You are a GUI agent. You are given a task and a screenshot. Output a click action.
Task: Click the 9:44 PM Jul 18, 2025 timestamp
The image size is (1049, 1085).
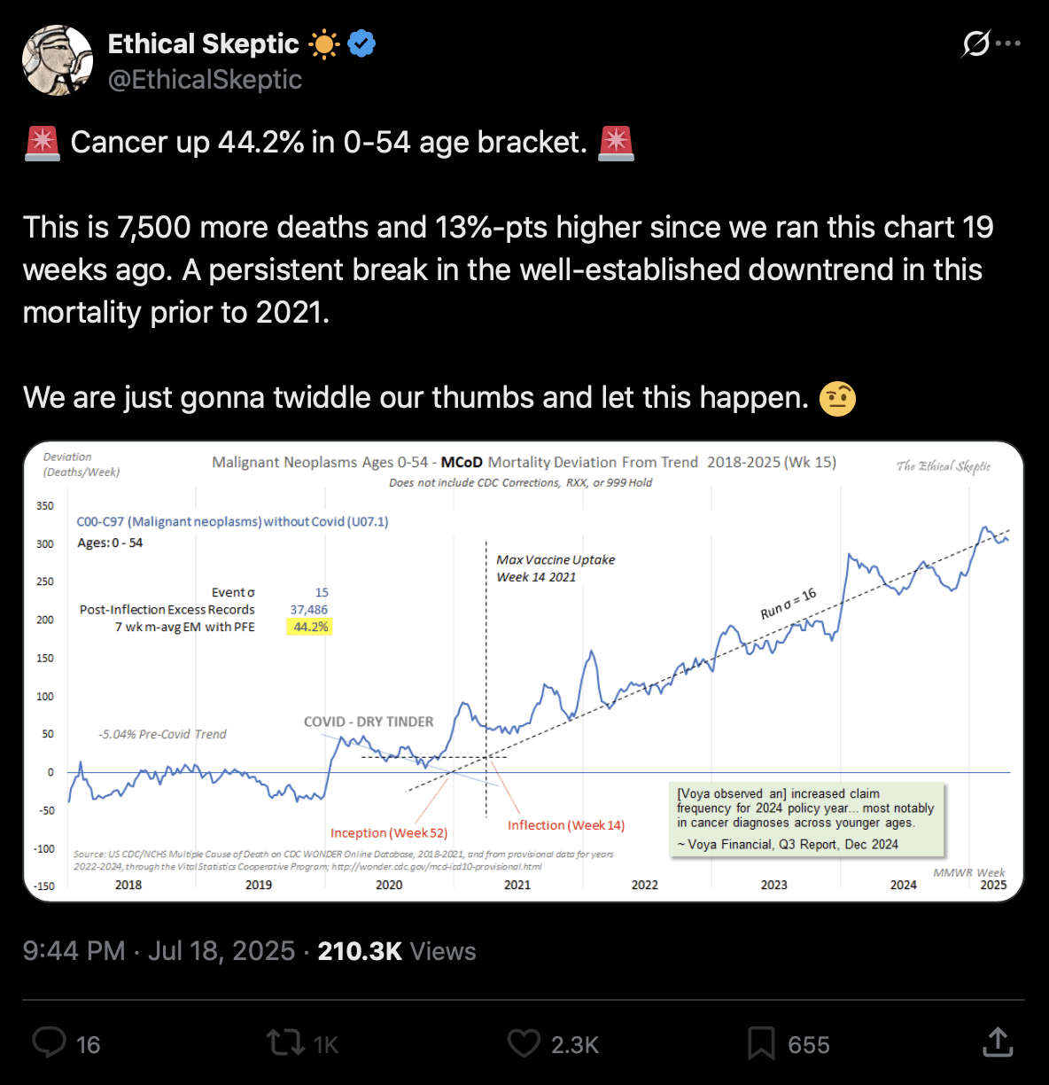point(159,951)
